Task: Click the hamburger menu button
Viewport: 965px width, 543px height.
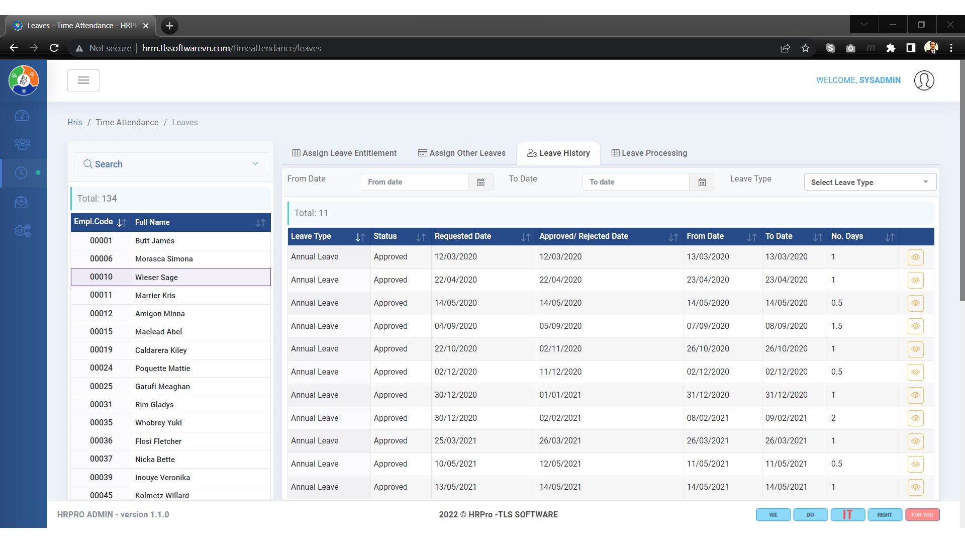Action: (83, 80)
